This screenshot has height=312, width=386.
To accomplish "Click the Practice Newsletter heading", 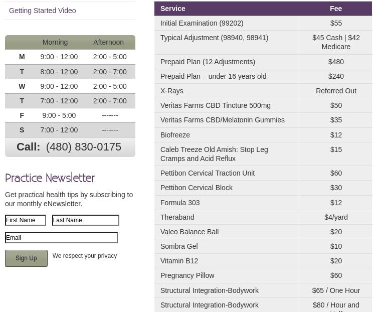I will [x=50, y=179].
